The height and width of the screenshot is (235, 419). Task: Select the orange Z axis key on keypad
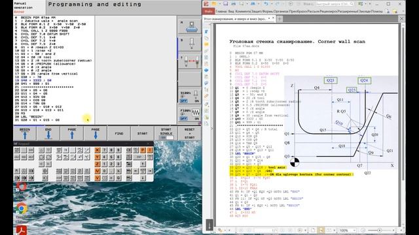click(x=98, y=164)
